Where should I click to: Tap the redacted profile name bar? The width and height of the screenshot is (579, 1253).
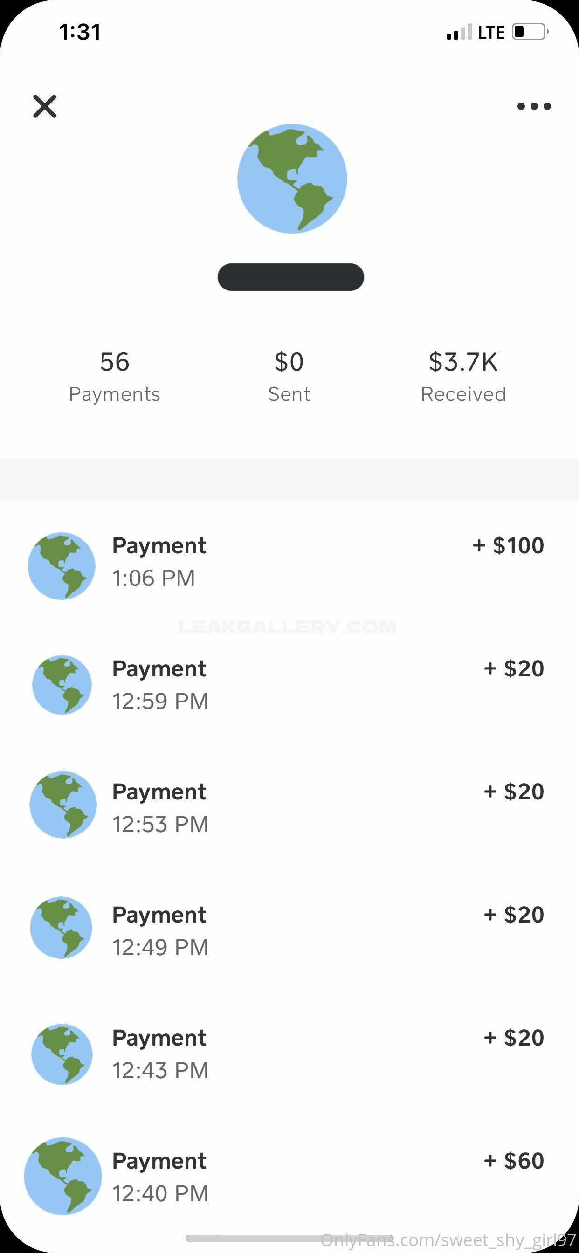(x=290, y=277)
